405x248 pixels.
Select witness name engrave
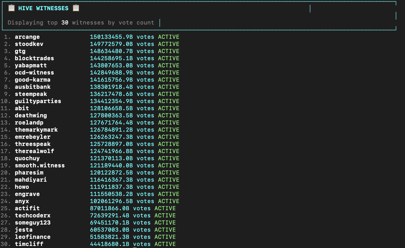pos(27,194)
